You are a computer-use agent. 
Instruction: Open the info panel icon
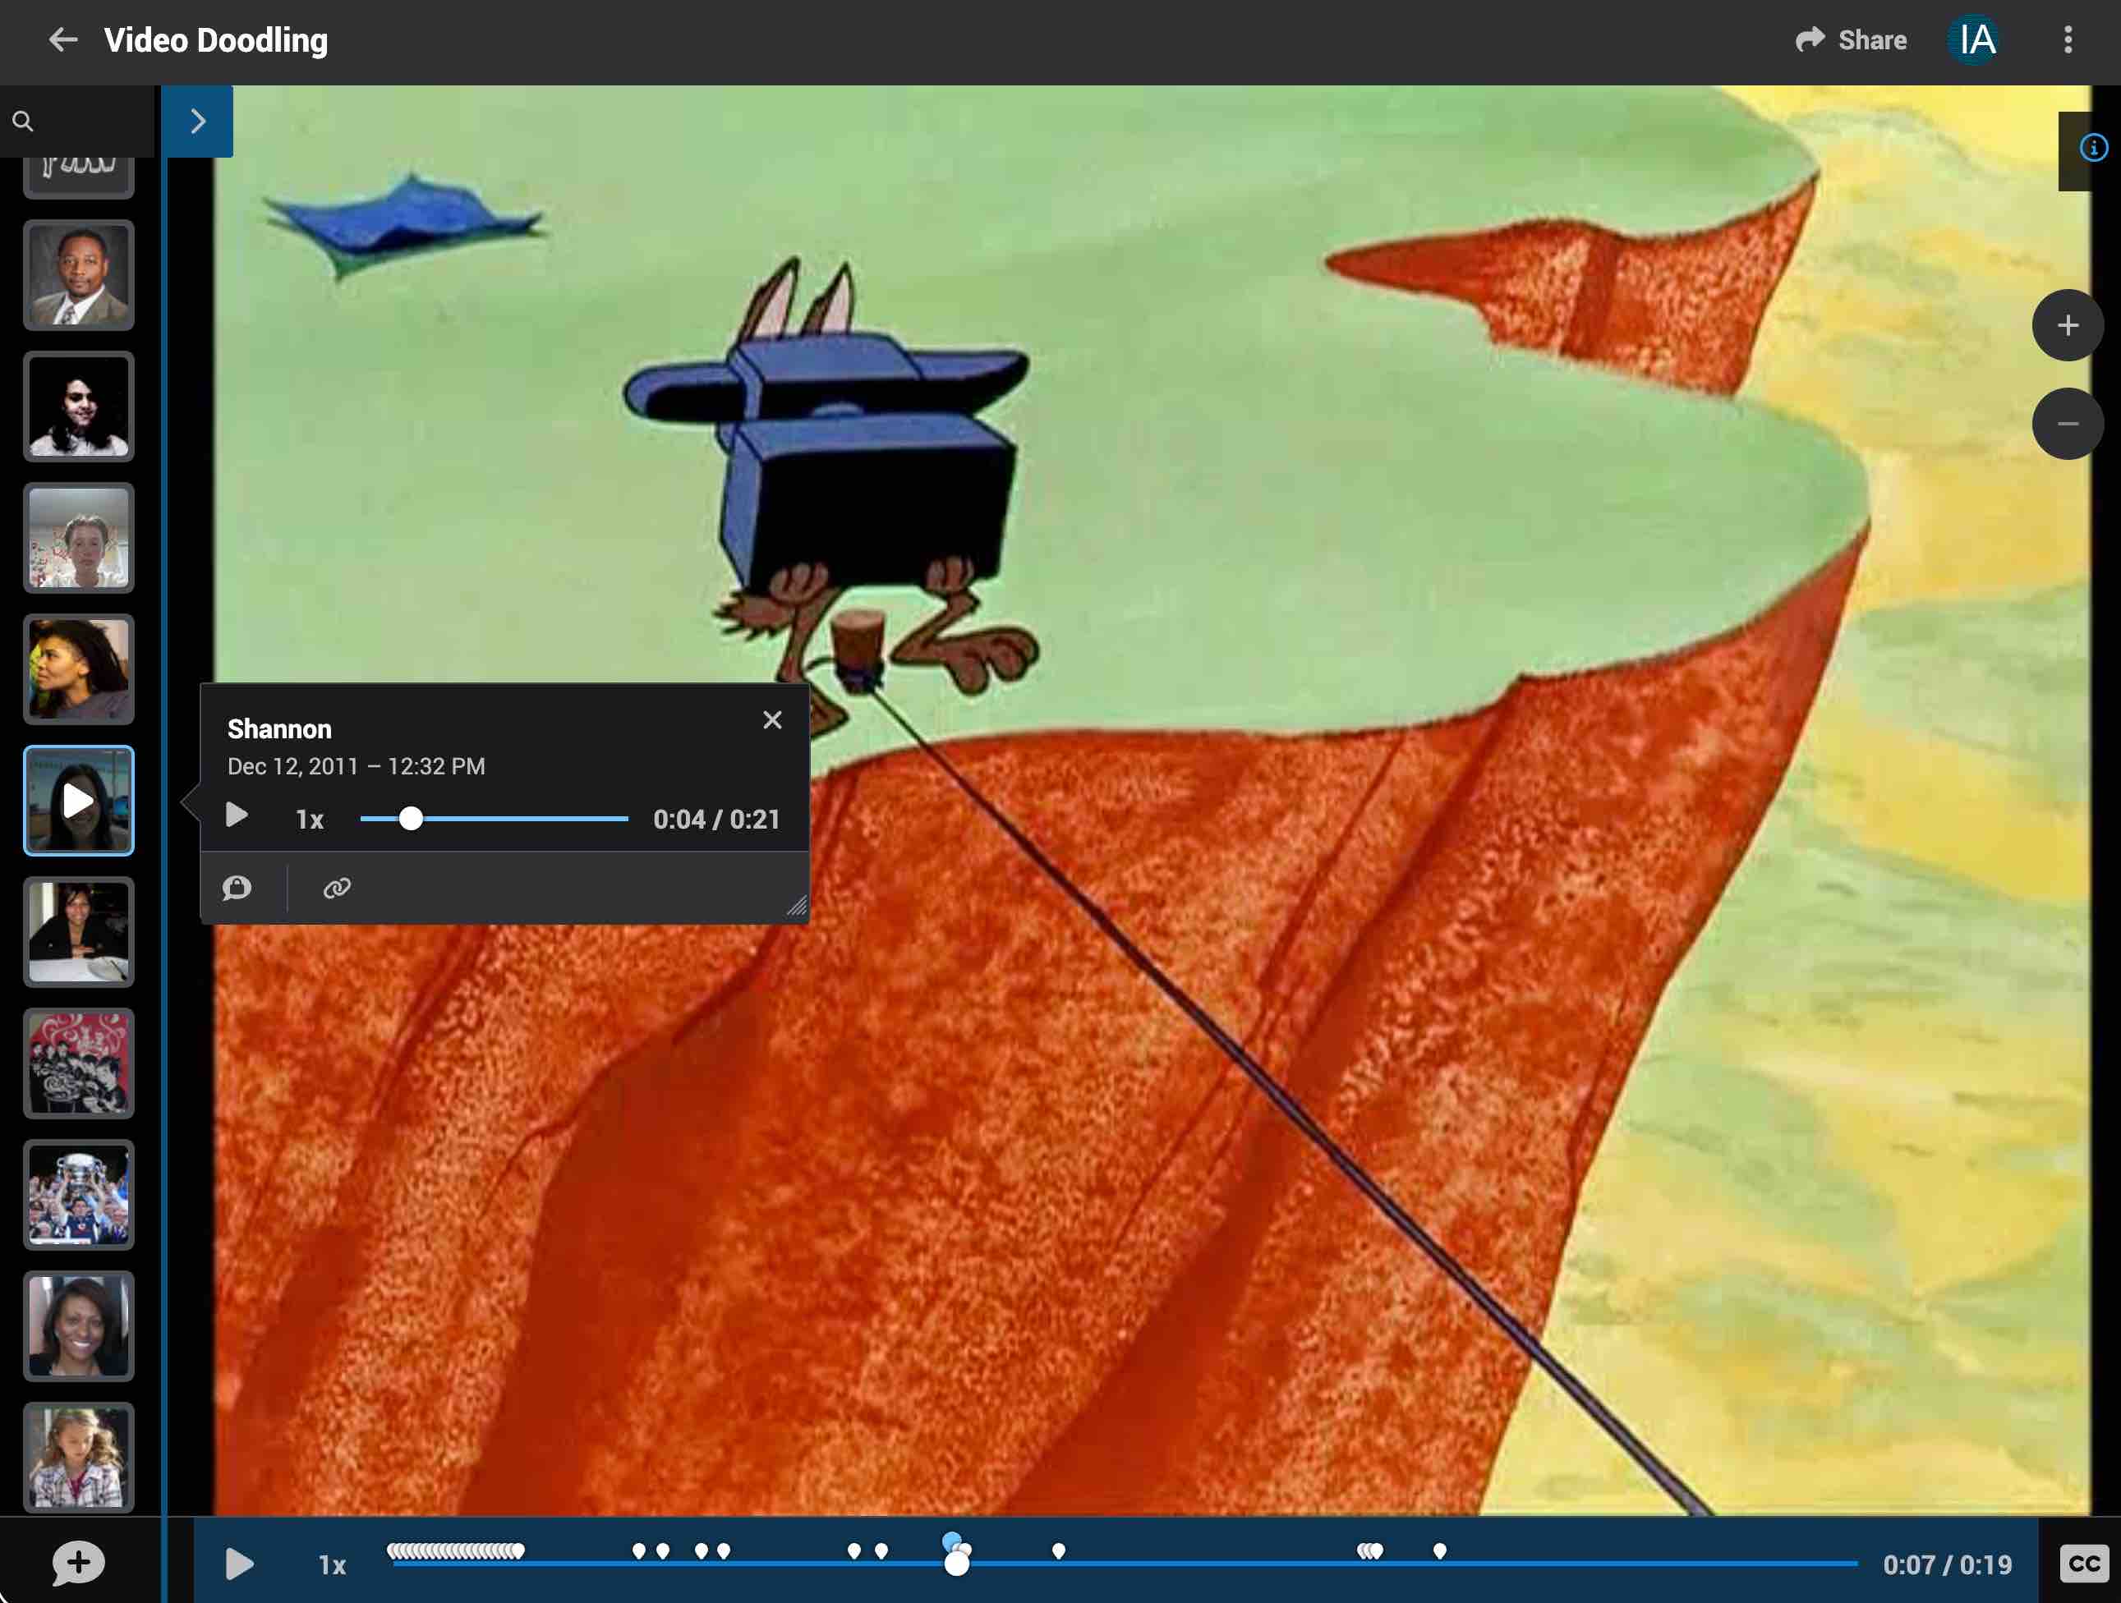pyautogui.click(x=2092, y=149)
